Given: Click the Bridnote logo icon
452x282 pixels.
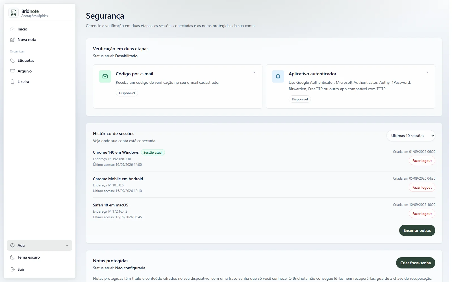Looking at the screenshot, I should pos(14,13).
